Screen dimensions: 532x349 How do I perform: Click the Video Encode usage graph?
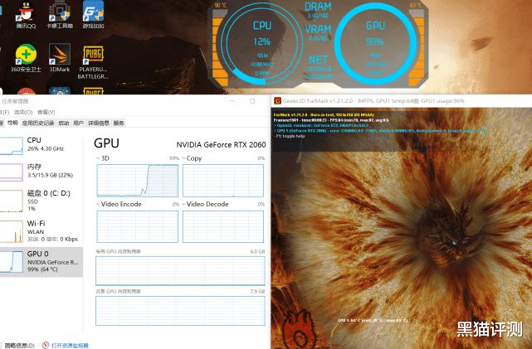(138, 226)
